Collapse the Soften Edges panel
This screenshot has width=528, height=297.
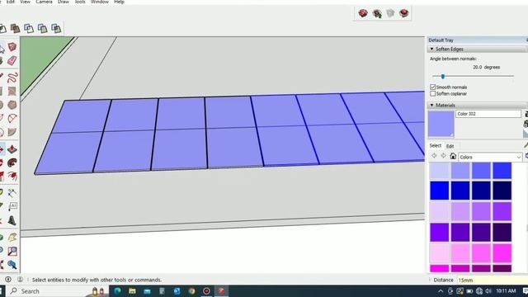pos(431,49)
